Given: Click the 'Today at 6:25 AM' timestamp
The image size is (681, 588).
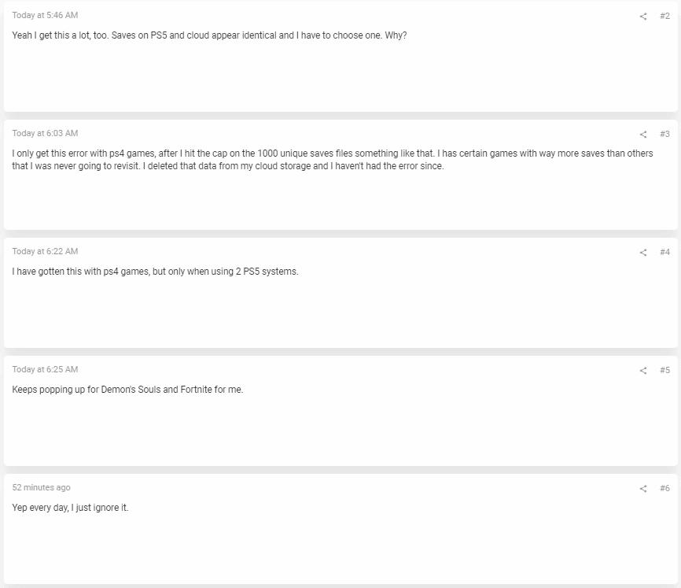Looking at the screenshot, I should click(x=45, y=370).
